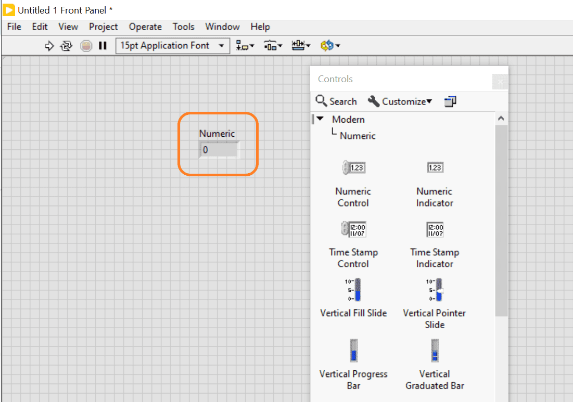Image resolution: width=573 pixels, height=402 pixels.
Task: Select the Numeric Indicator icon
Action: click(x=435, y=168)
